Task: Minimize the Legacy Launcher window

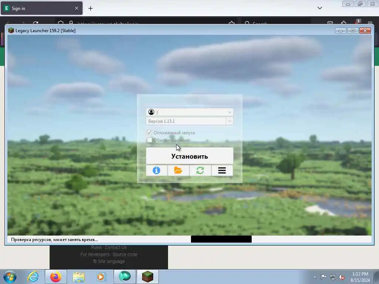Action: click(x=341, y=30)
